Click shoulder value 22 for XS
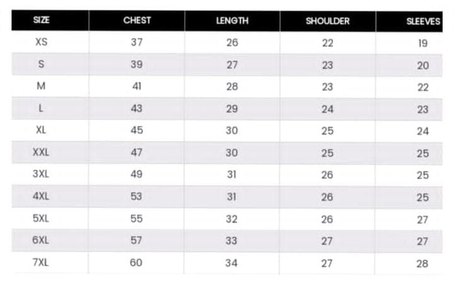The image size is (454, 286). tap(328, 43)
